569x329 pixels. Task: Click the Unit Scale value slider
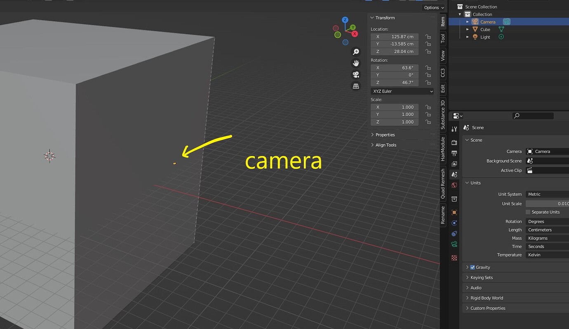548,204
